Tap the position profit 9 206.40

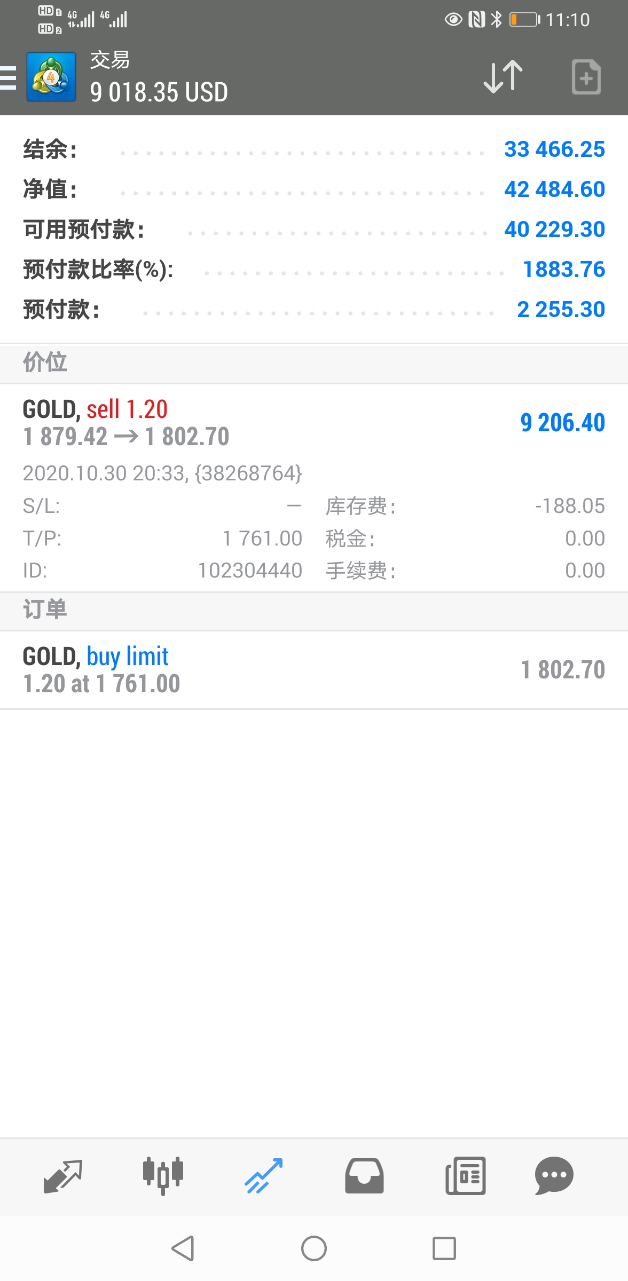point(562,423)
